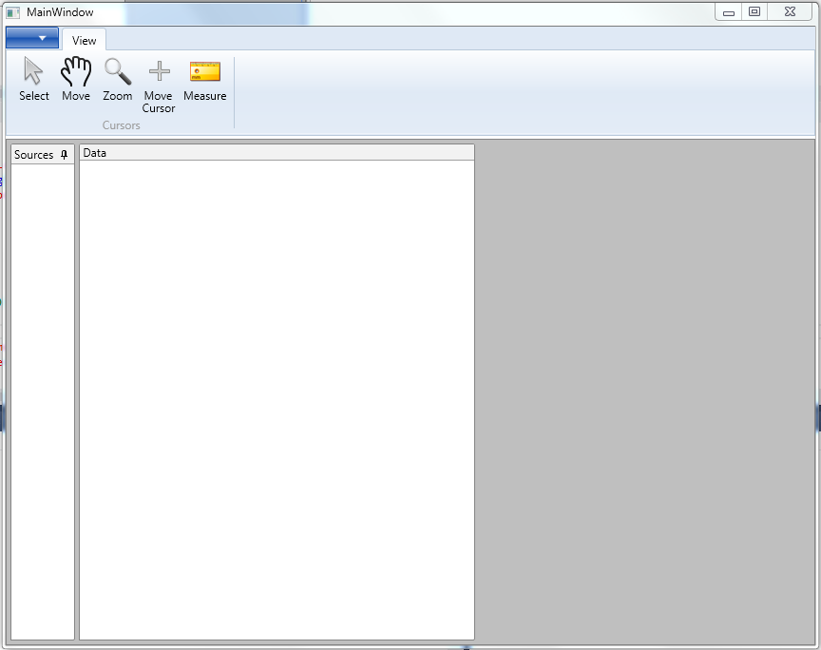Activate the Move hand tool
The image size is (821, 650).
pos(76,80)
